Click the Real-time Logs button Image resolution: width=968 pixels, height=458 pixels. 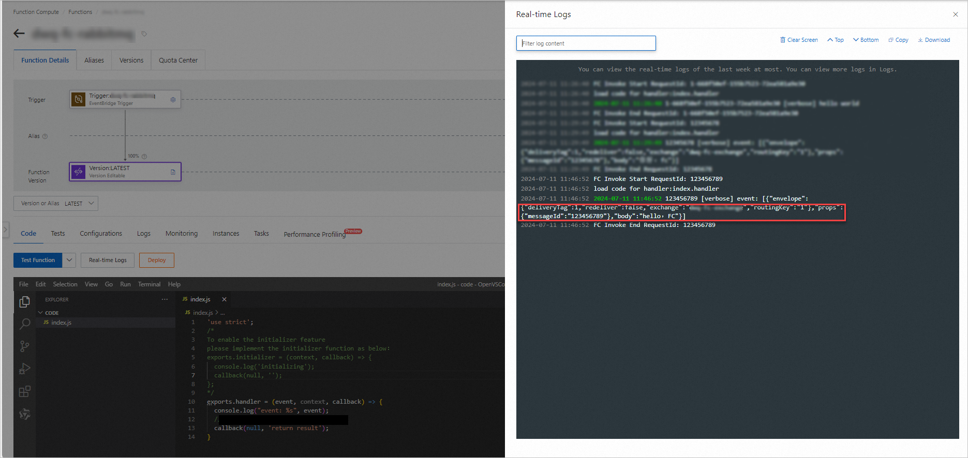click(108, 260)
